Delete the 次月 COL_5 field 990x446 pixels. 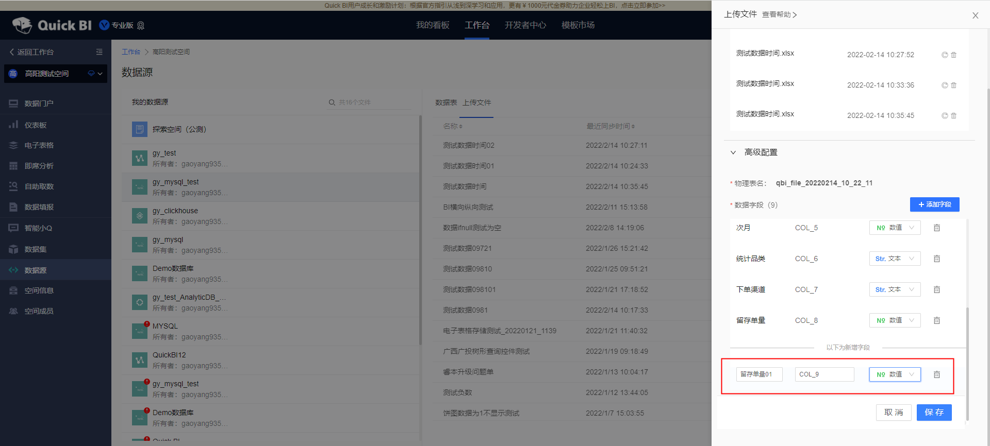[x=937, y=228]
